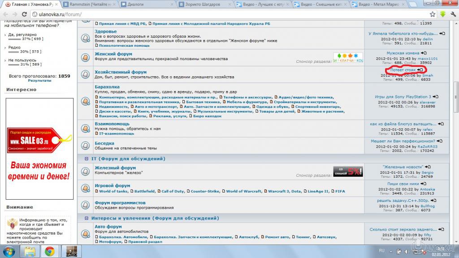Image resolution: width=459 pixels, height=258 pixels.
Task: Click the RU language indicator in the taskbar
Action: point(381,251)
